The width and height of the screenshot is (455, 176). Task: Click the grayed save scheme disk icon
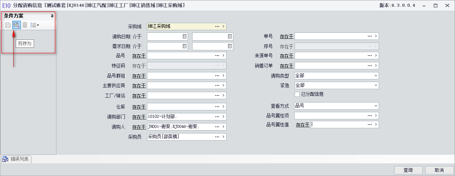click(x=8, y=25)
